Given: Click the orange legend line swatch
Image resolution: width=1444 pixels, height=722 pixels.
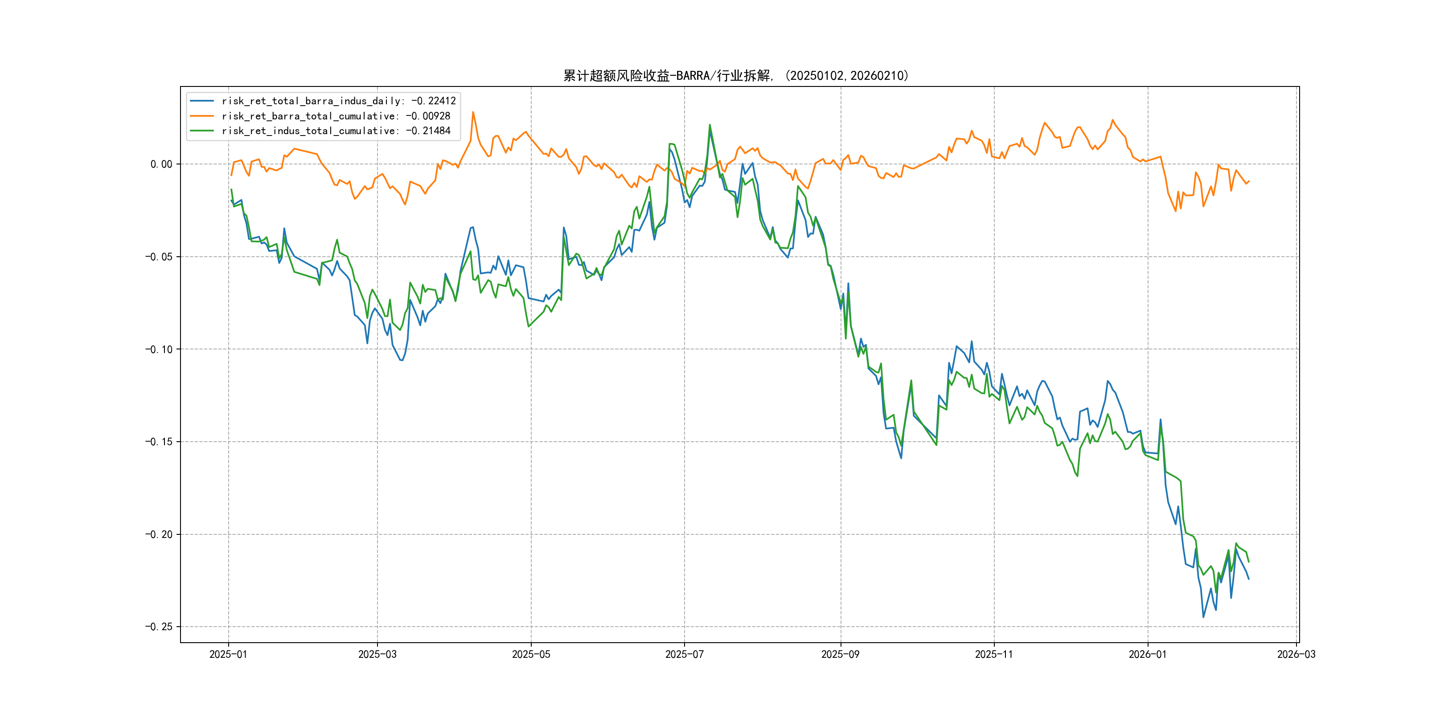Looking at the screenshot, I should [x=202, y=116].
